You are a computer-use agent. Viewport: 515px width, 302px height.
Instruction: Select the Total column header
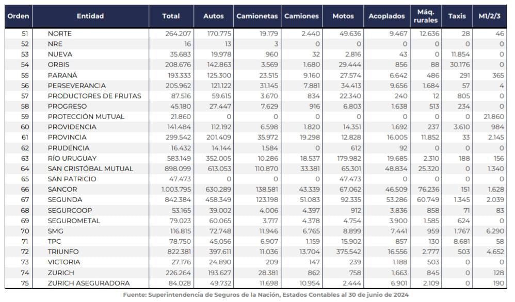click(x=171, y=16)
